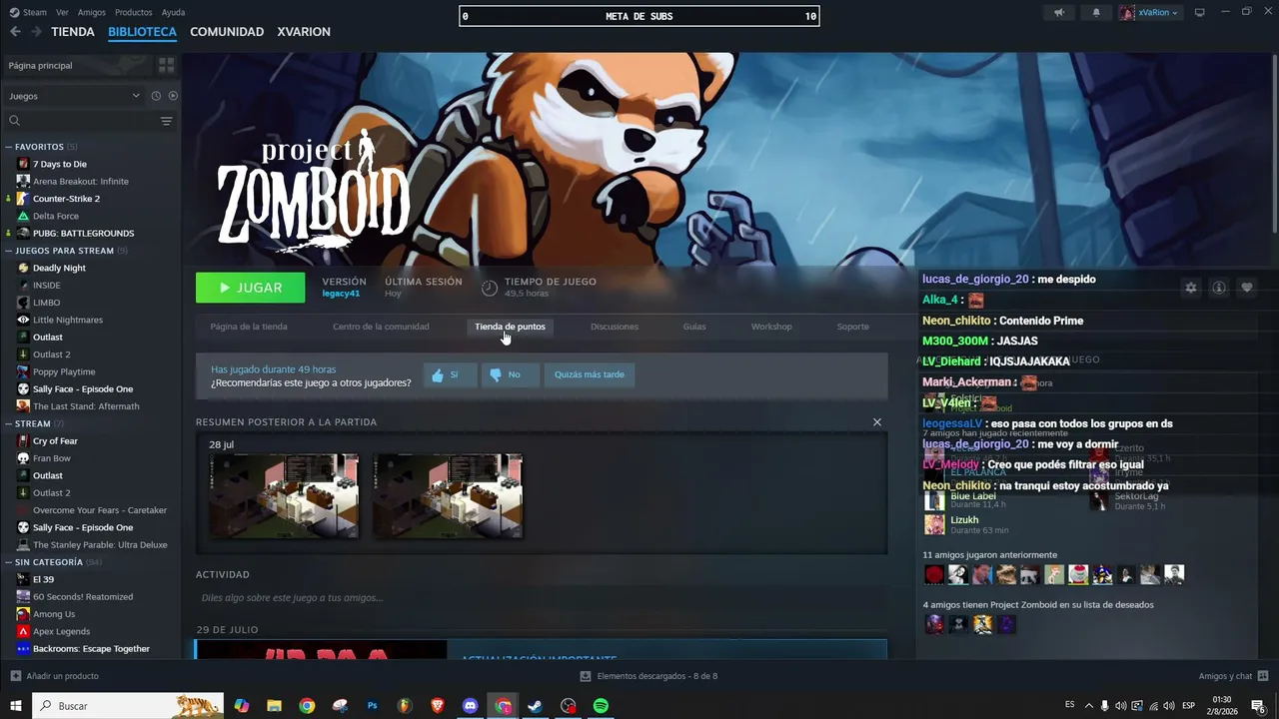
Task: Open Project Zomboid settings gear
Action: [1190, 288]
